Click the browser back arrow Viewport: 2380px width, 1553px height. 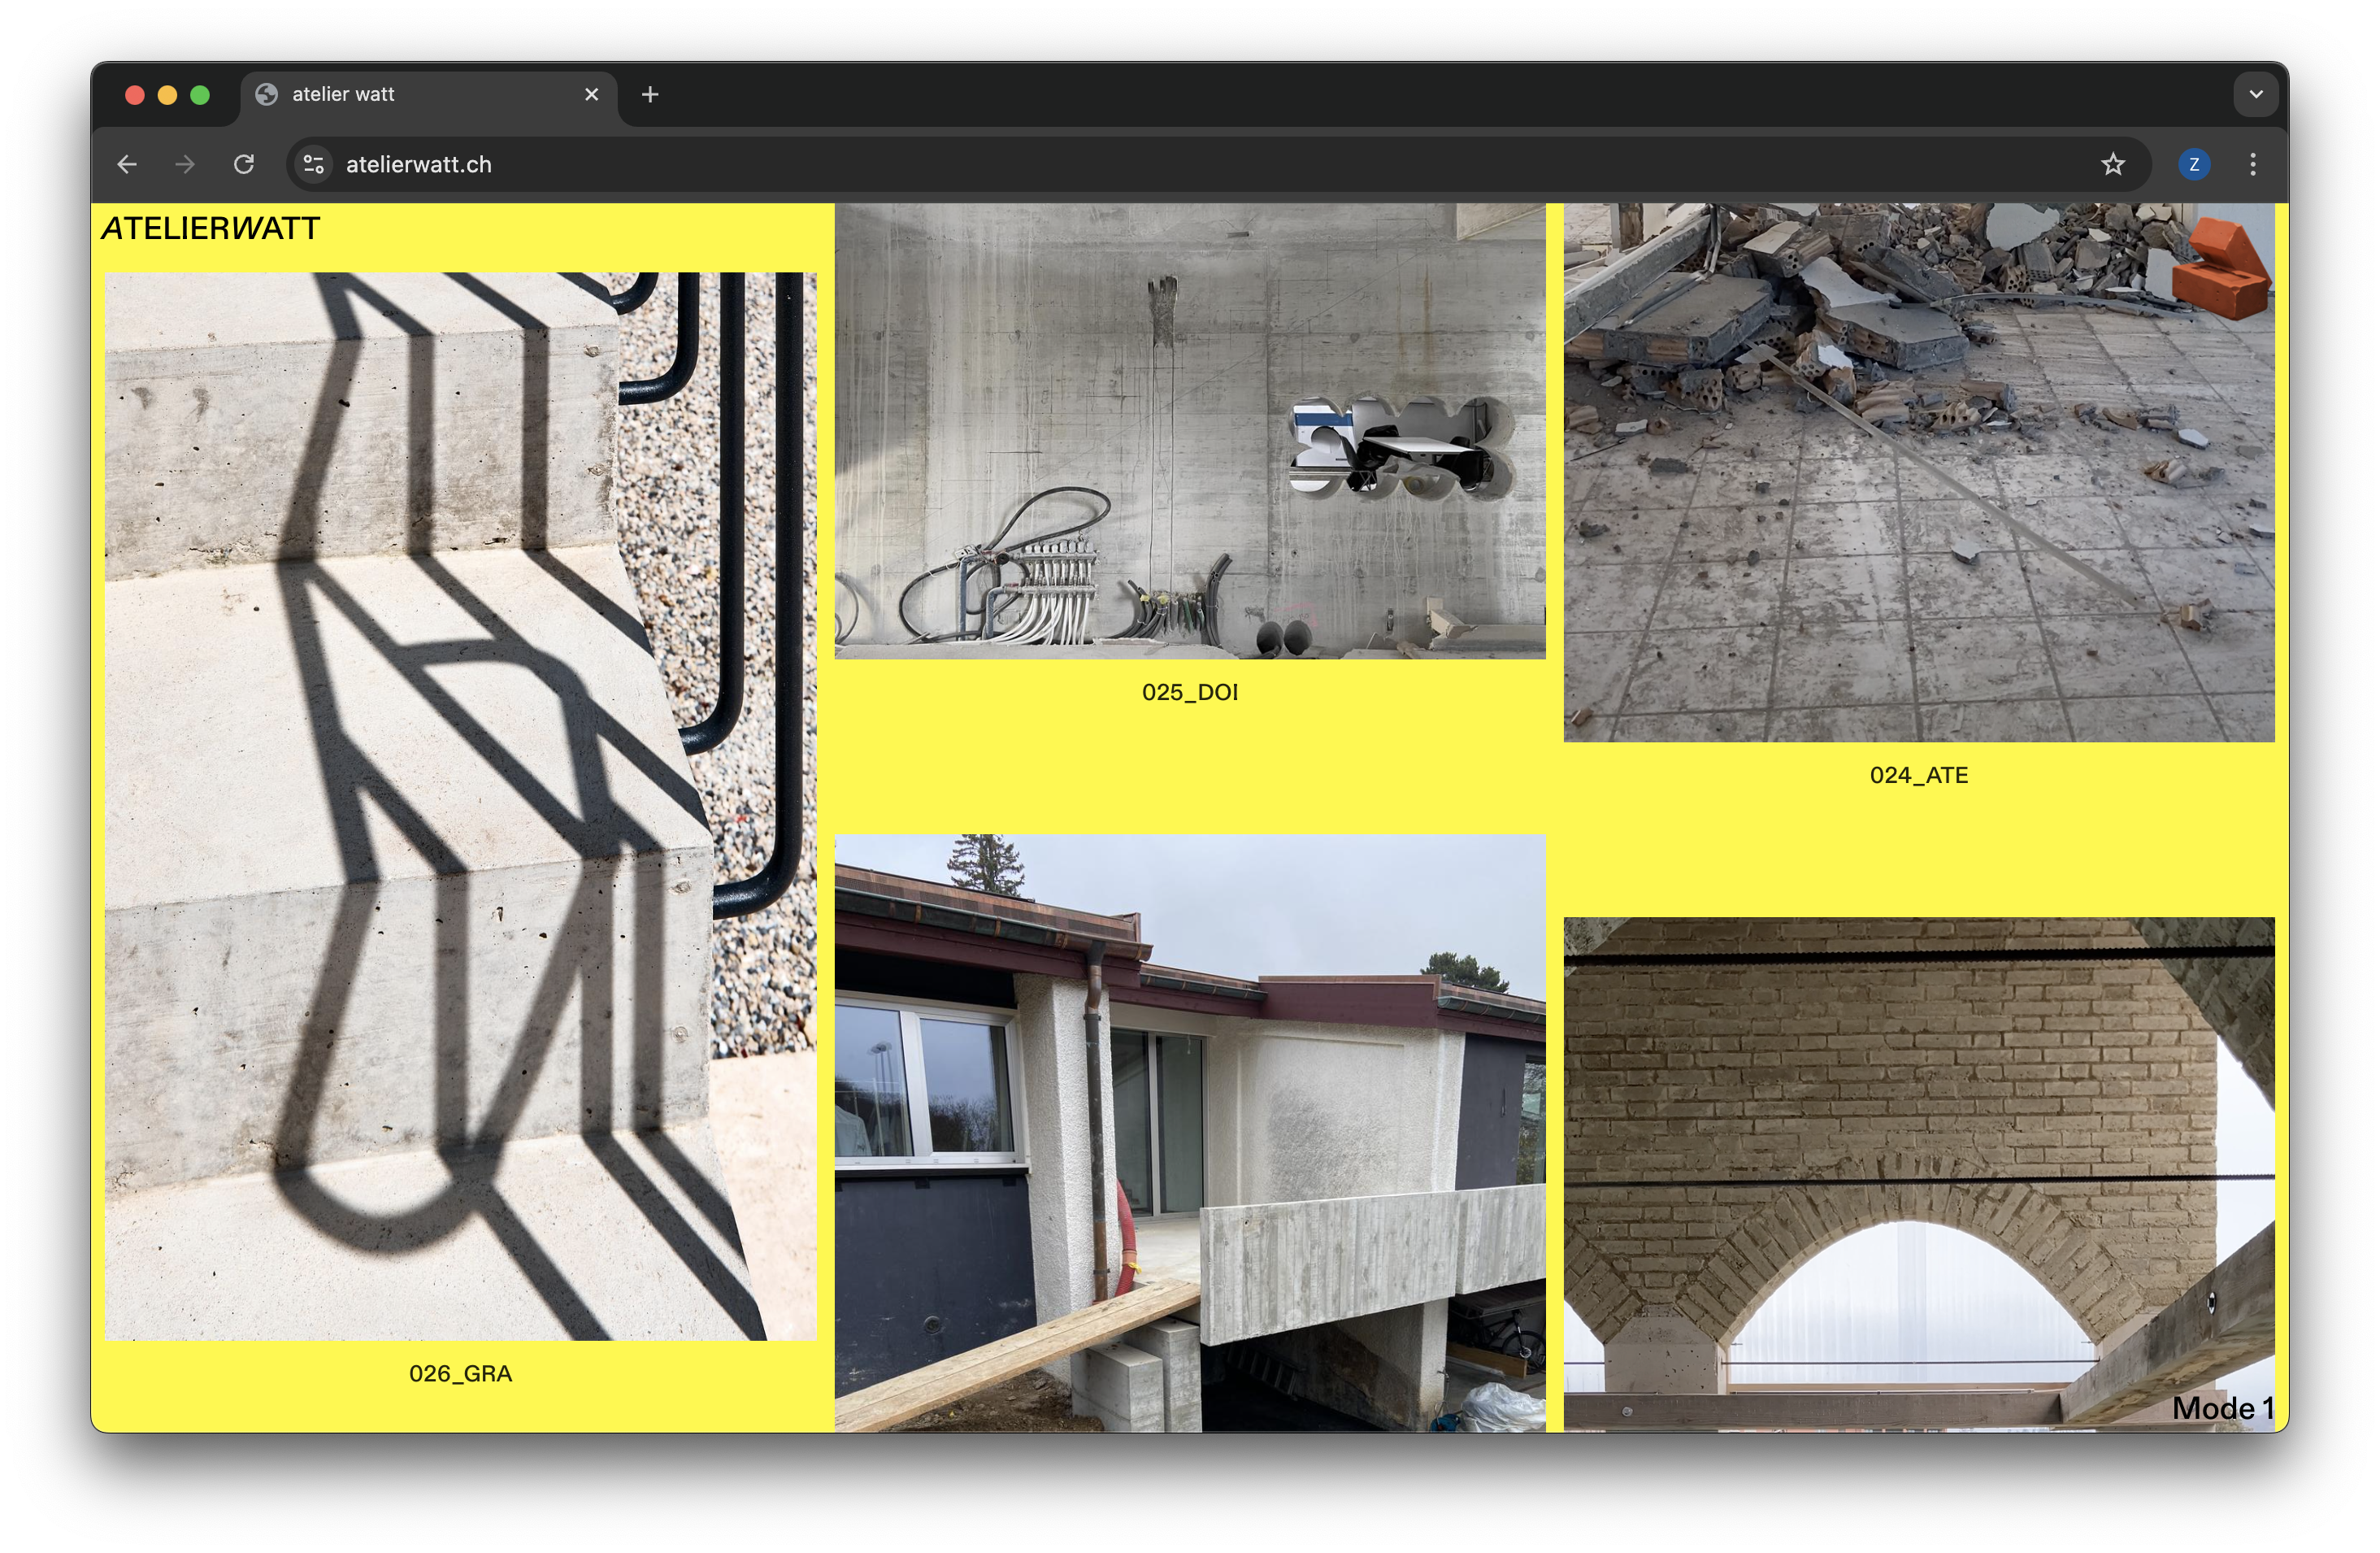[127, 164]
